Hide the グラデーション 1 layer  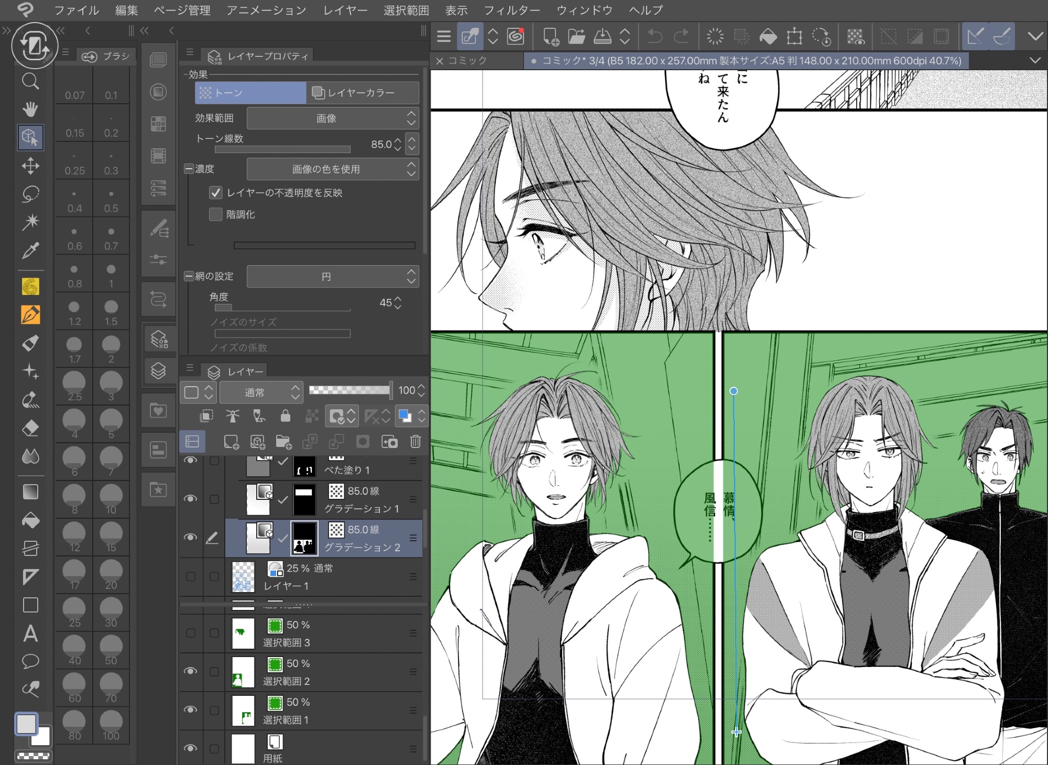(190, 499)
